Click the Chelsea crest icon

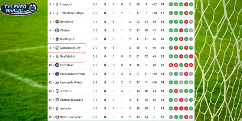pos(57,30)
